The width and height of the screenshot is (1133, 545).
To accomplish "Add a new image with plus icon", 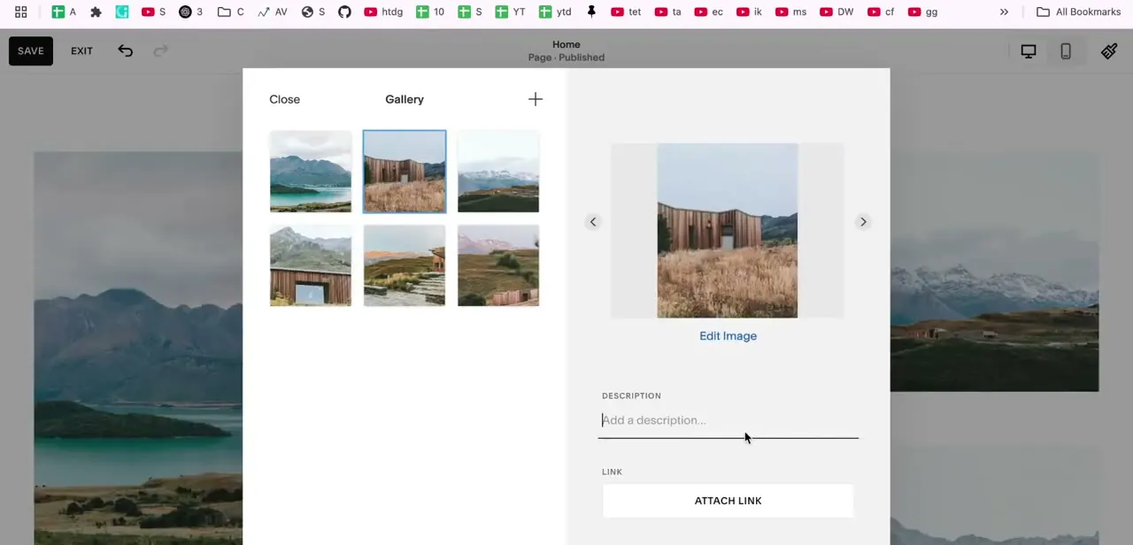I will (x=536, y=99).
